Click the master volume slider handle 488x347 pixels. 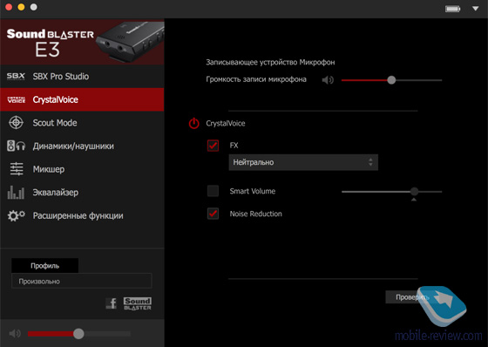tap(78, 334)
